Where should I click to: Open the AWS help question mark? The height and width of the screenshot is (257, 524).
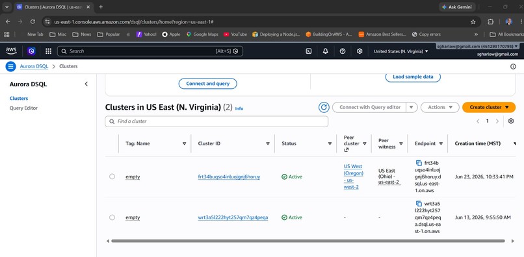[x=343, y=51]
